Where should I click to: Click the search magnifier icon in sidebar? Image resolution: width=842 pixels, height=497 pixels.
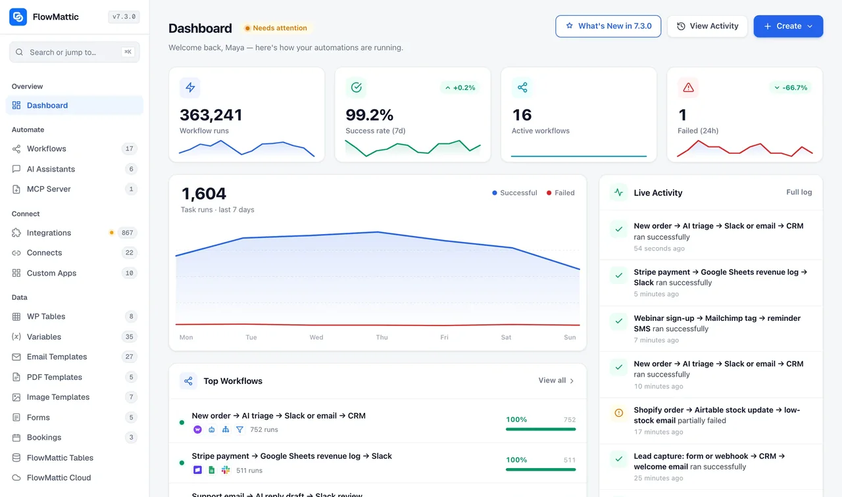tap(19, 52)
